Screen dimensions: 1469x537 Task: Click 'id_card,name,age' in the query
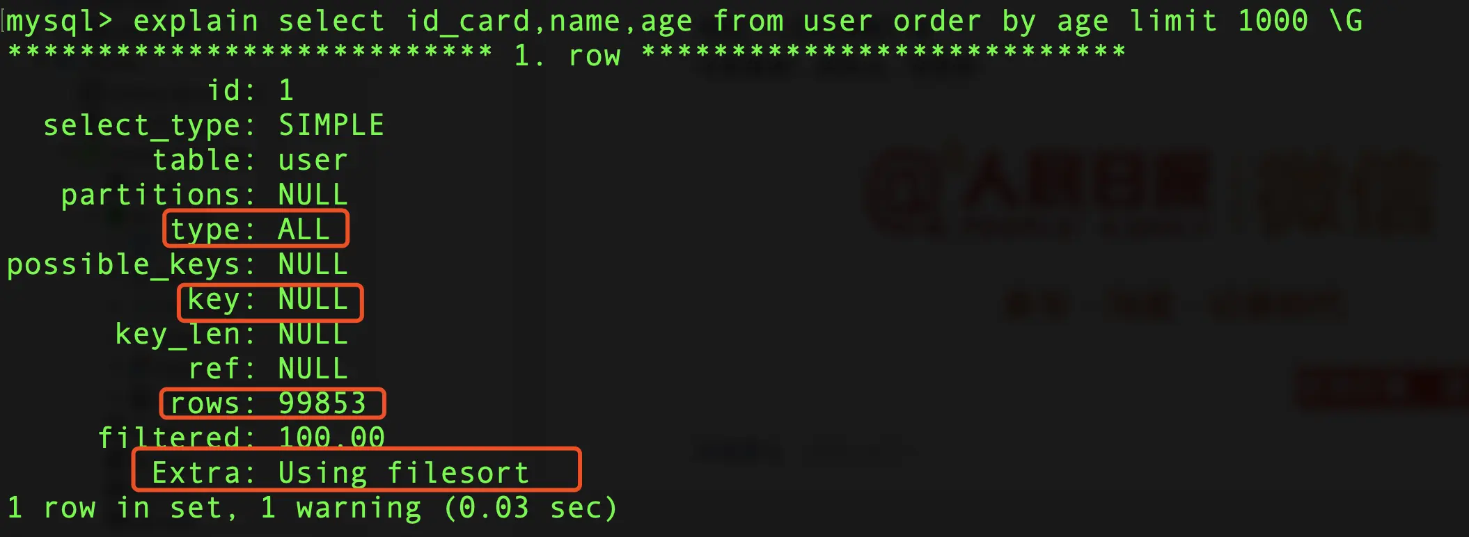click(x=549, y=22)
